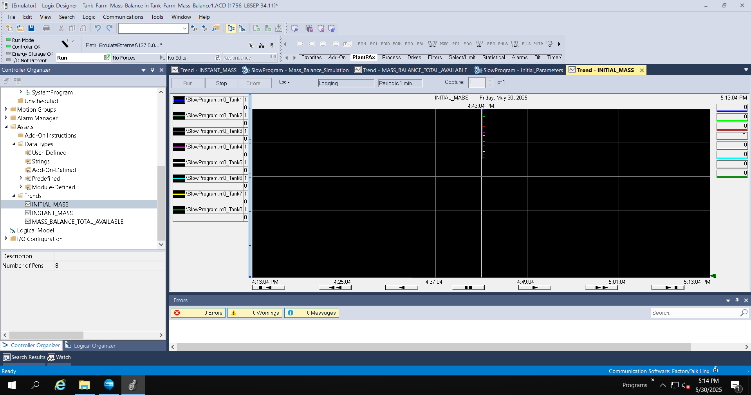This screenshot has width=751, height=395.
Task: Click the Find All icon
Action: click(x=216, y=28)
